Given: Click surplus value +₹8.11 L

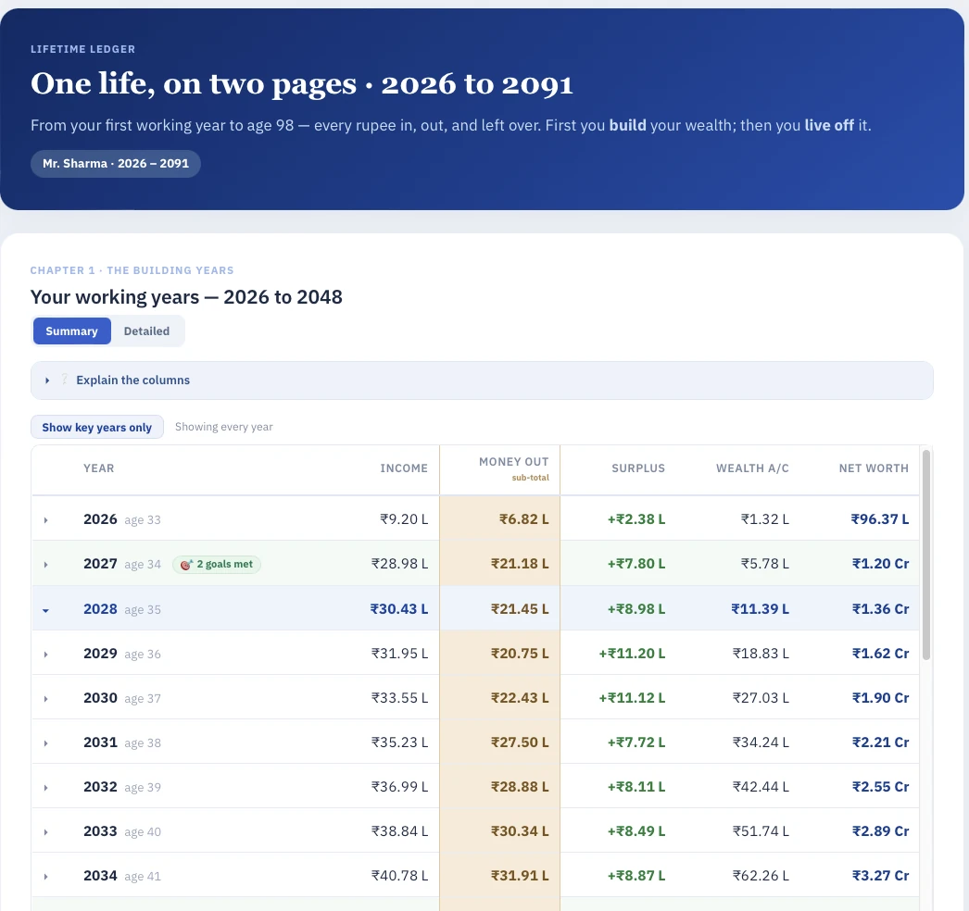Looking at the screenshot, I should pos(636,787).
